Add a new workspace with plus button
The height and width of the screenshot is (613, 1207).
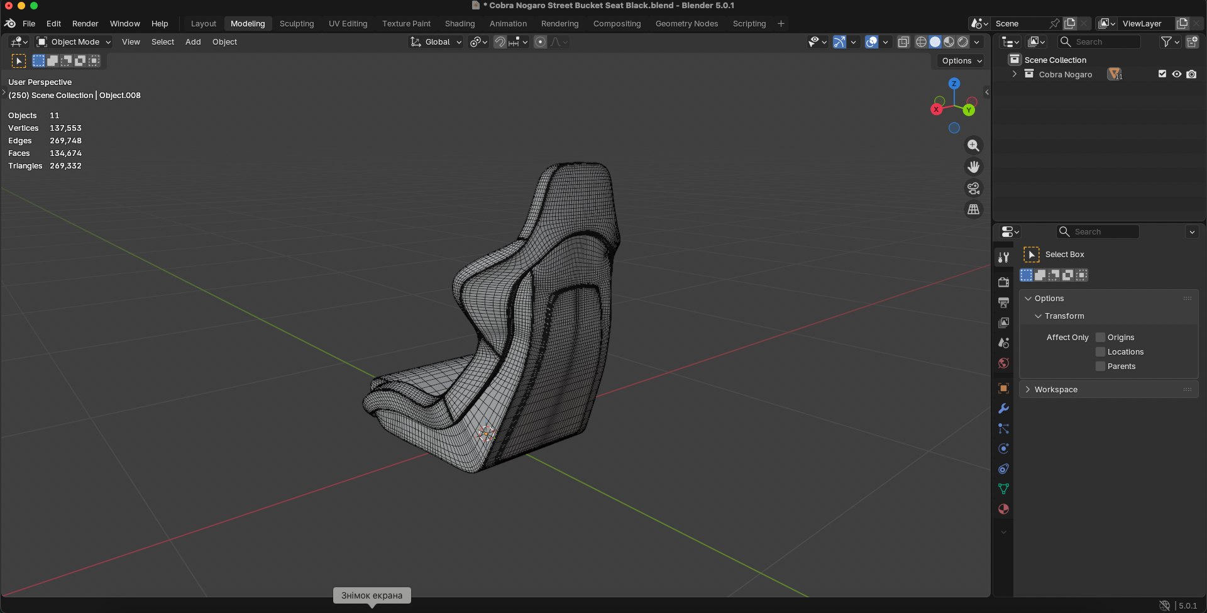point(781,23)
